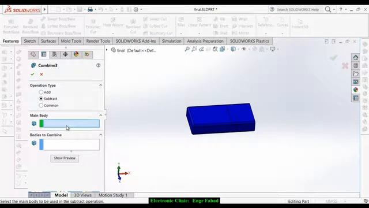Expand the final part flyout tree
369x208 pixels.
(x=107, y=50)
